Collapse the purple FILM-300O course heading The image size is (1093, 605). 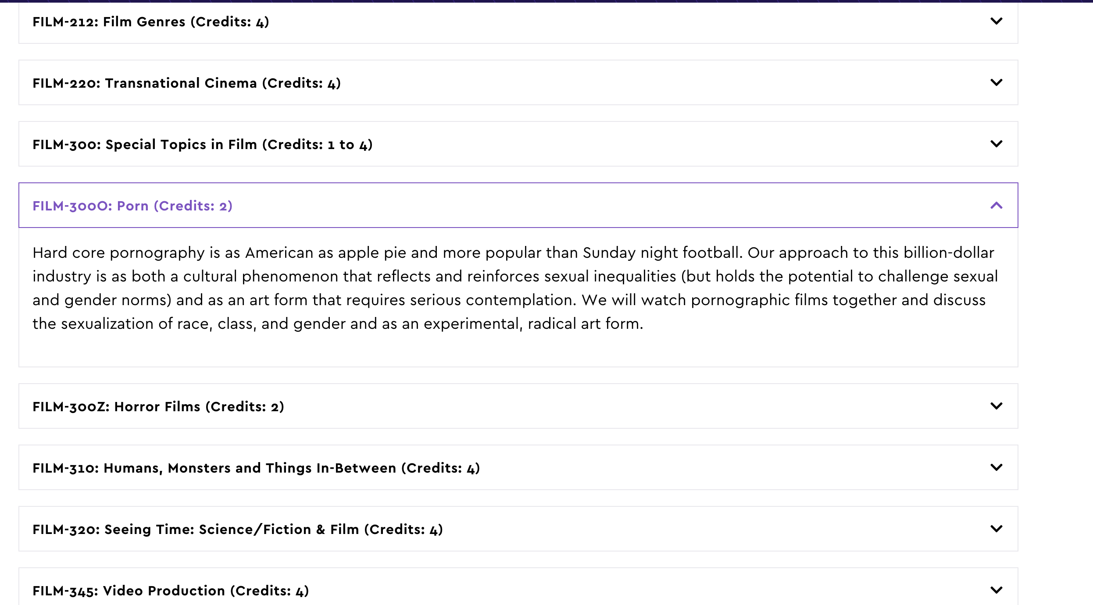click(x=132, y=206)
